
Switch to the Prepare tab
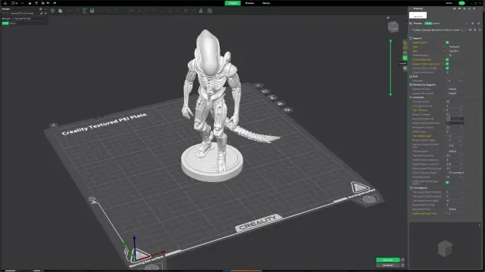click(x=233, y=3)
